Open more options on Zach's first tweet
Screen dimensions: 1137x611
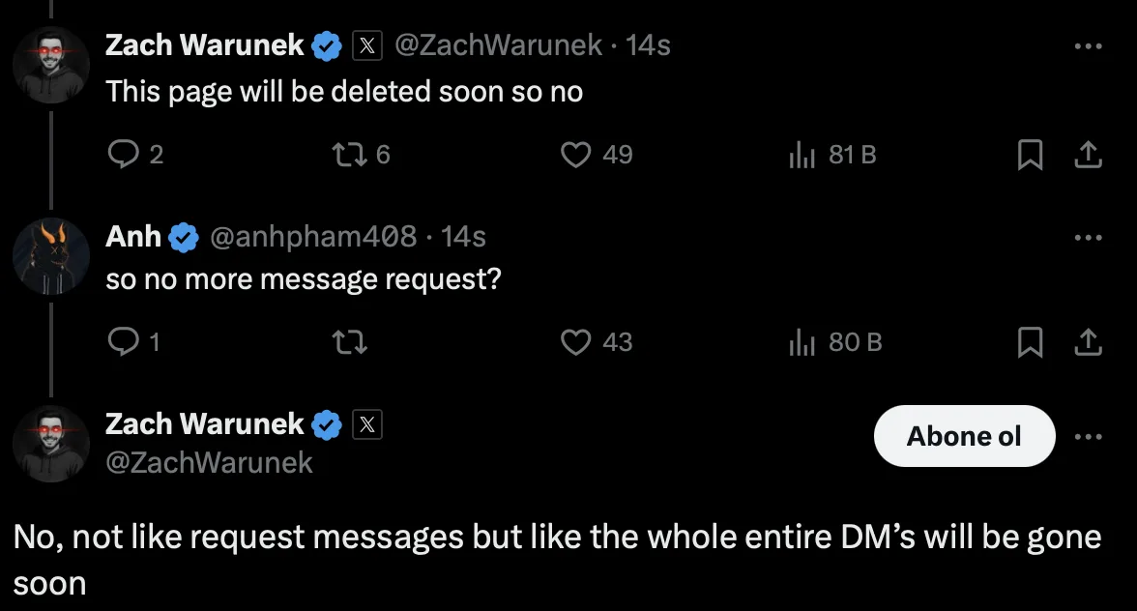pyautogui.click(x=1088, y=45)
